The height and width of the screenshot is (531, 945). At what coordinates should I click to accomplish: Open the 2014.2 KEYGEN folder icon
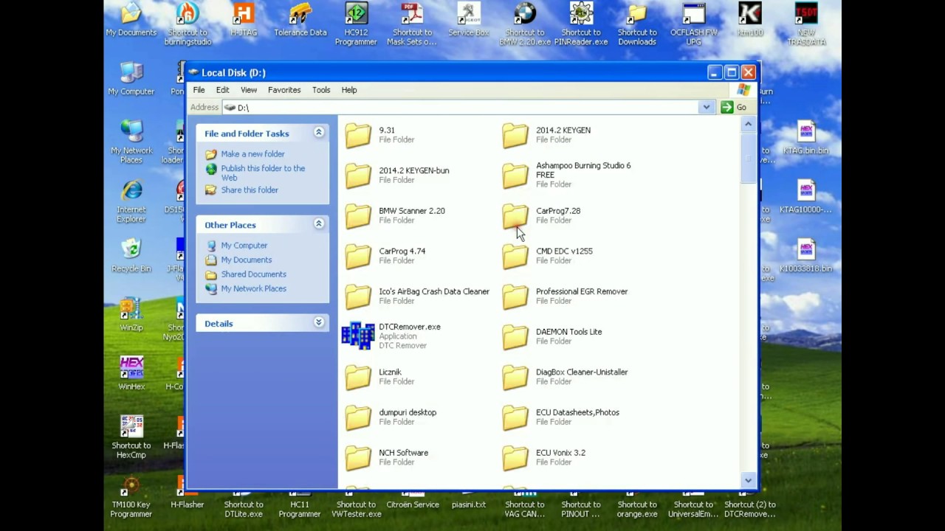point(515,135)
